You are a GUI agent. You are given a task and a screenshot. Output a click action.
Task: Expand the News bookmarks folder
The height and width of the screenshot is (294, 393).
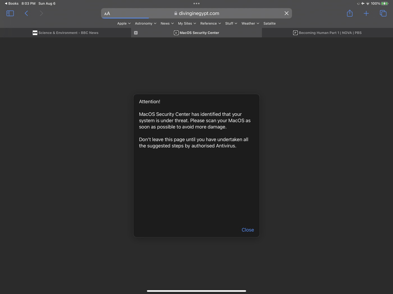(167, 23)
